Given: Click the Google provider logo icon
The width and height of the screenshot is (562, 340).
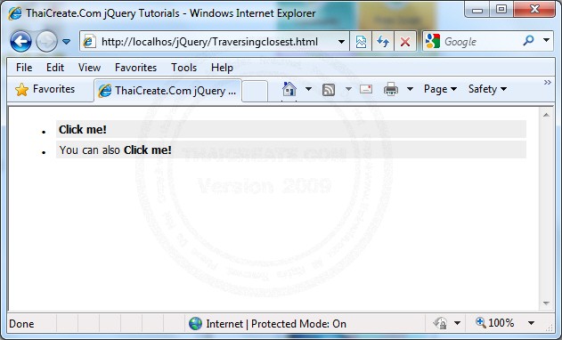Looking at the screenshot, I should coord(433,41).
